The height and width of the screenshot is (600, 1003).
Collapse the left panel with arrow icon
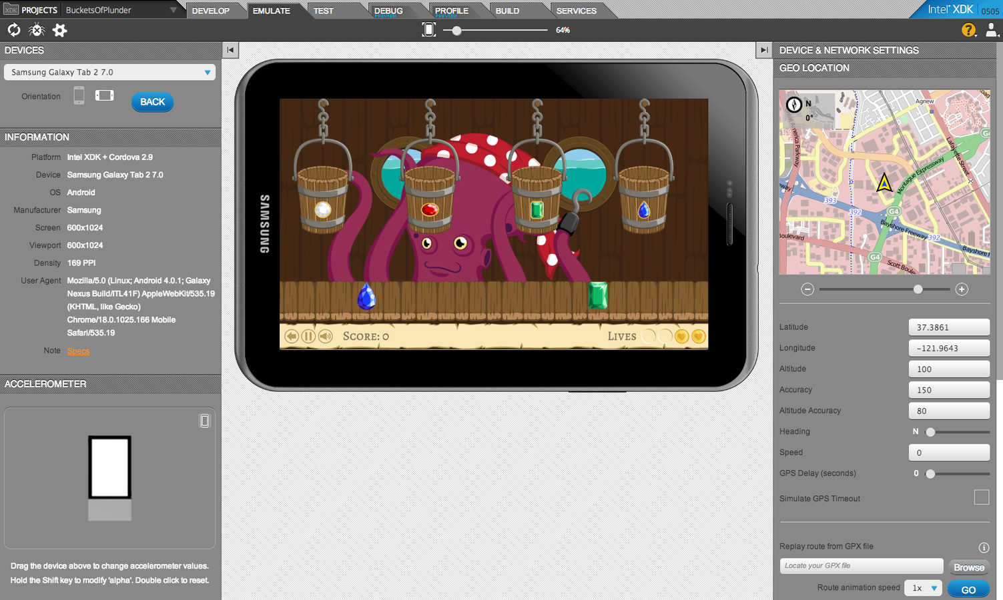230,50
